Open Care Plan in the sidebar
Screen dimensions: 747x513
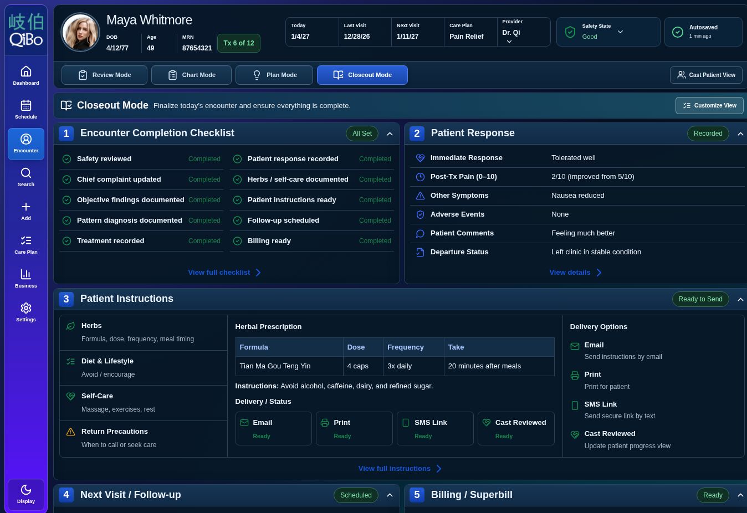tap(26, 245)
